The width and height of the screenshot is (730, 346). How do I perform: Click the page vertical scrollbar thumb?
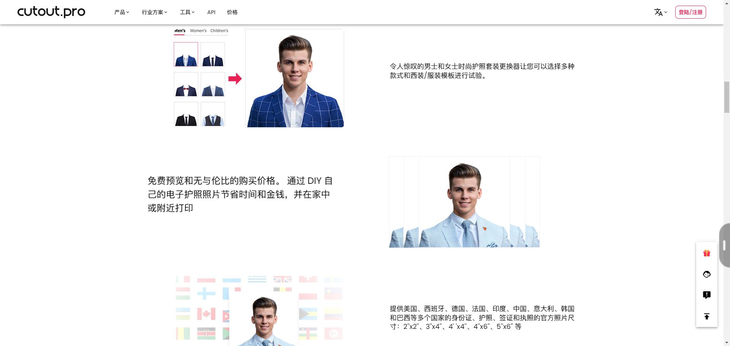click(727, 97)
